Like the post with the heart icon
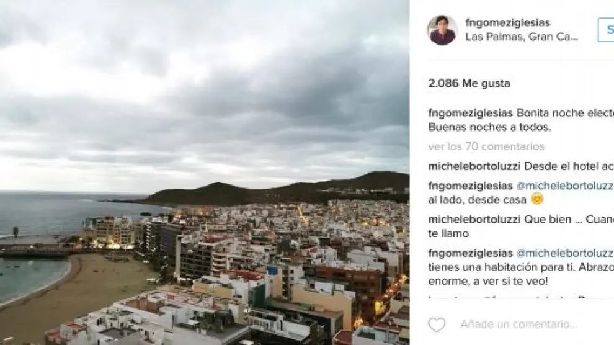 [x=437, y=325]
